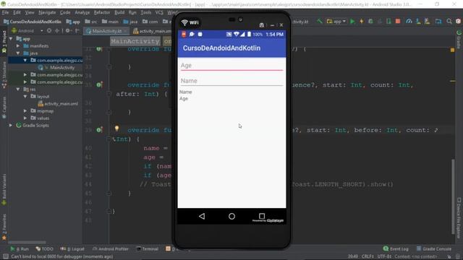463x260 pixels.
Task: Open the Event Log
Action: click(x=396, y=249)
